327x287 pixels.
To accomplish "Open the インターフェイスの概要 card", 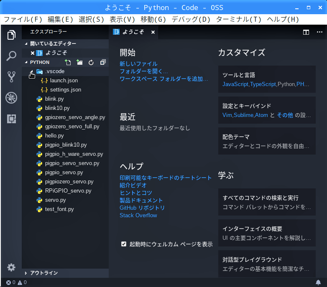I will click(x=267, y=233).
